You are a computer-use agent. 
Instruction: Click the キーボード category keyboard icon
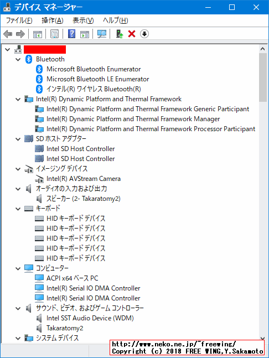pos(29,209)
